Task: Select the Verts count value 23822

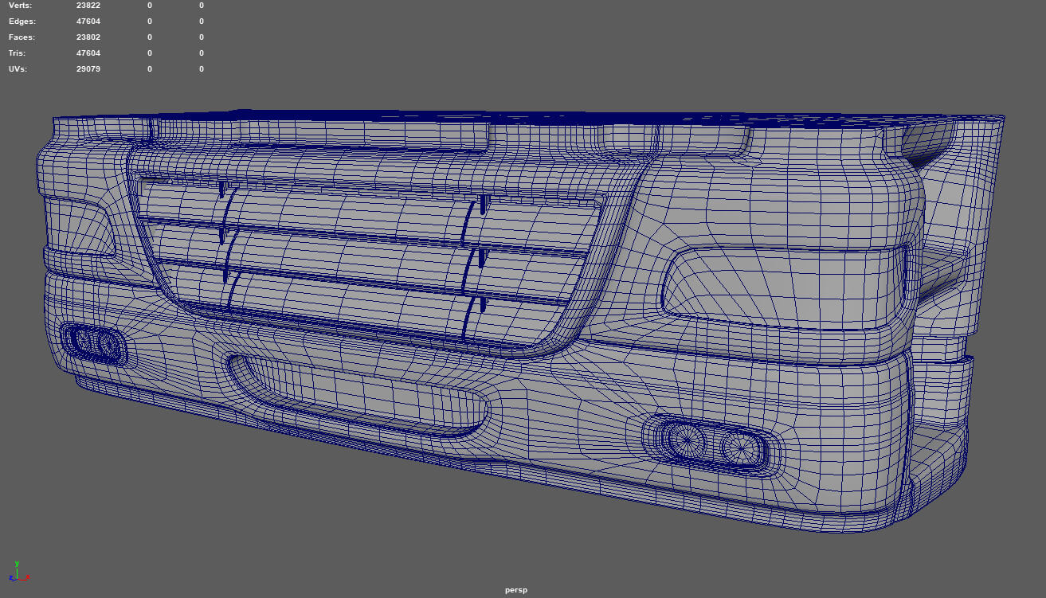Action: [88, 6]
